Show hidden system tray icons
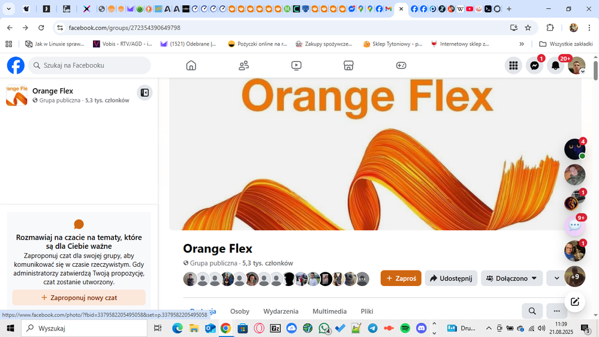The image size is (599, 337). point(489,328)
